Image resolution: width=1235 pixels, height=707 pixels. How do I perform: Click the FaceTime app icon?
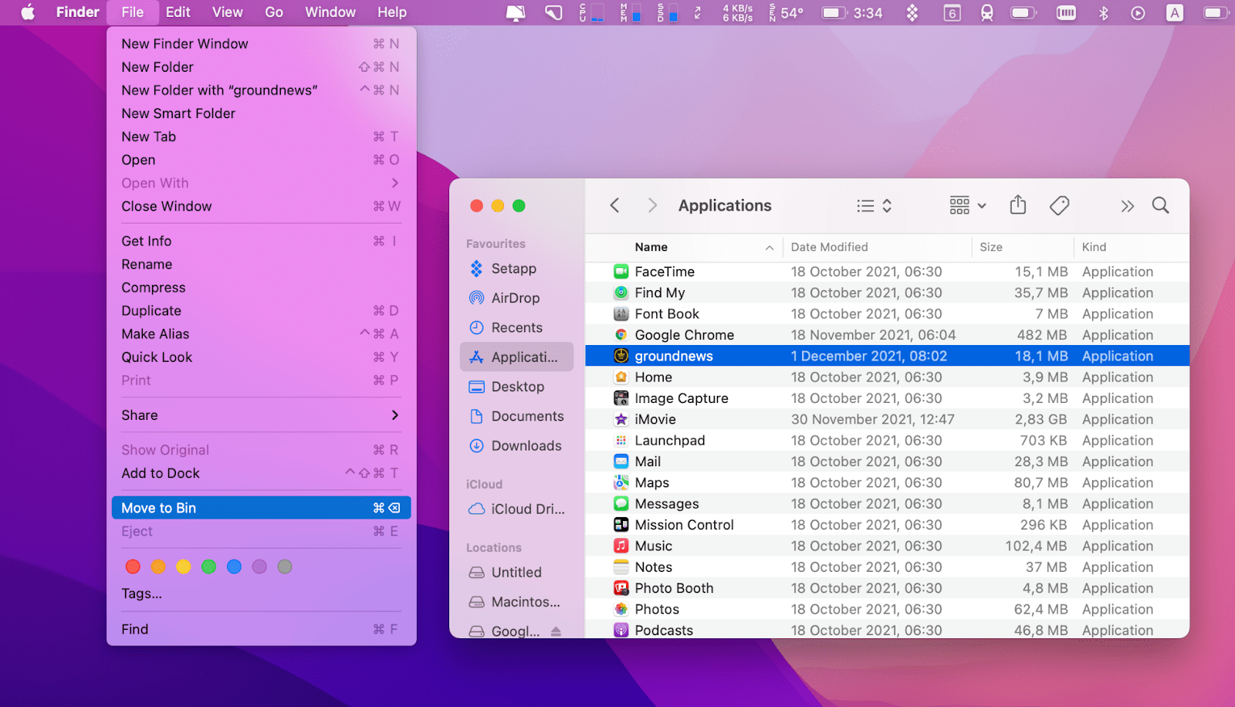[x=621, y=272]
